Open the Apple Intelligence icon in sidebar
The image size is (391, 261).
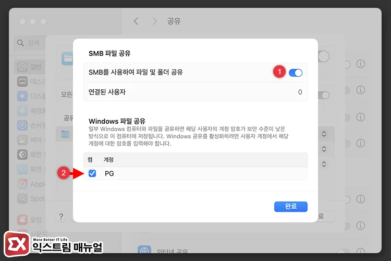coord(22,184)
